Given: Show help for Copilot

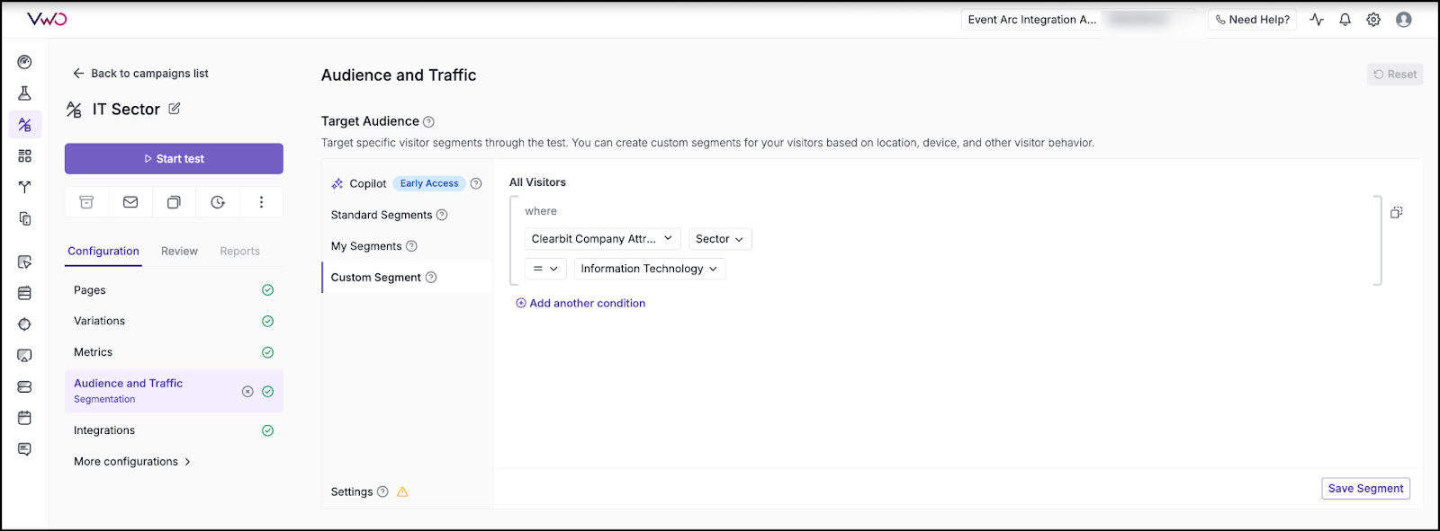Looking at the screenshot, I should coord(476,183).
